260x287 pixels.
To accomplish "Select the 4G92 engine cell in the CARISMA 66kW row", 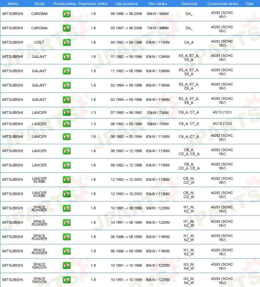I will point(222,15).
